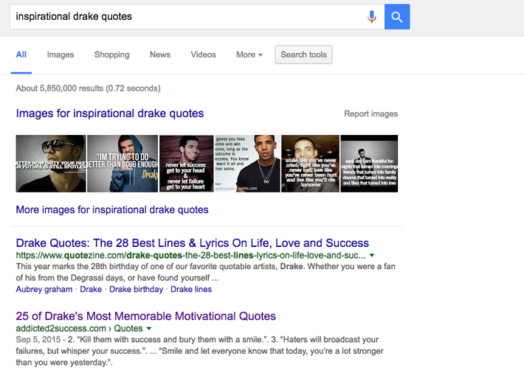The image size is (524, 373).
Task: Select the All tab
Action: pyautogui.click(x=21, y=55)
